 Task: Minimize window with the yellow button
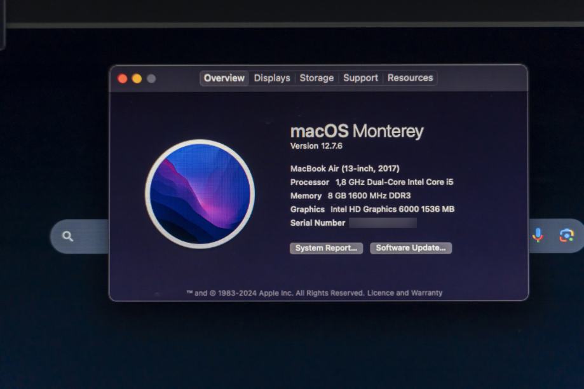click(x=137, y=79)
